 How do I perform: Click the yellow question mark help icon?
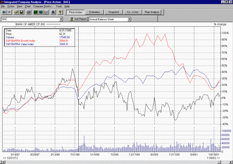coord(60,12)
